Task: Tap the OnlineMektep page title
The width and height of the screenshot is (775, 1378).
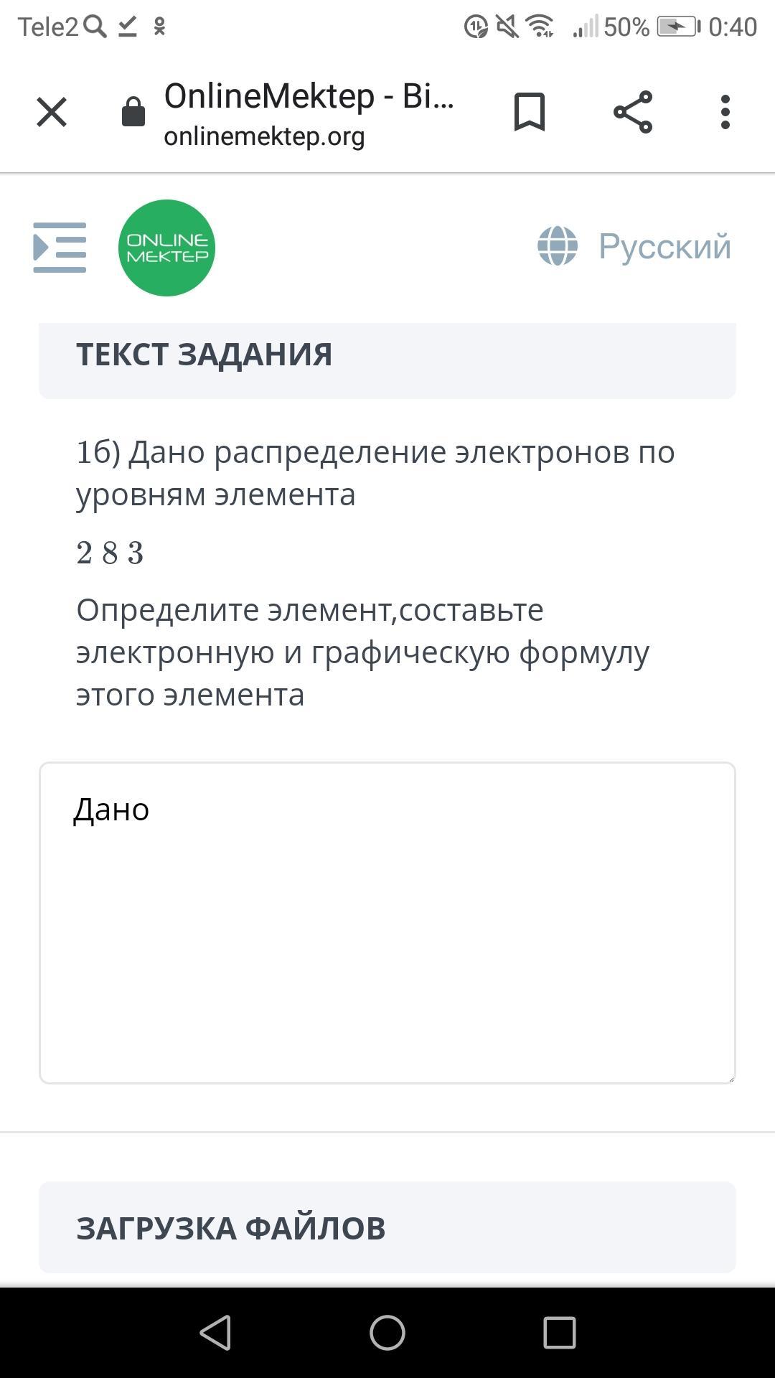Action: coord(309,96)
